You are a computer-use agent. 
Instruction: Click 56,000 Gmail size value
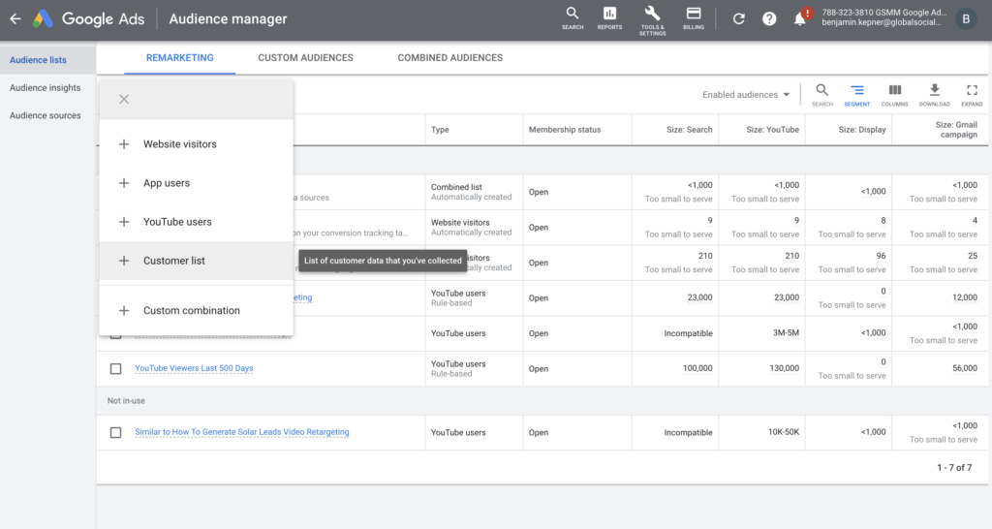[964, 368]
